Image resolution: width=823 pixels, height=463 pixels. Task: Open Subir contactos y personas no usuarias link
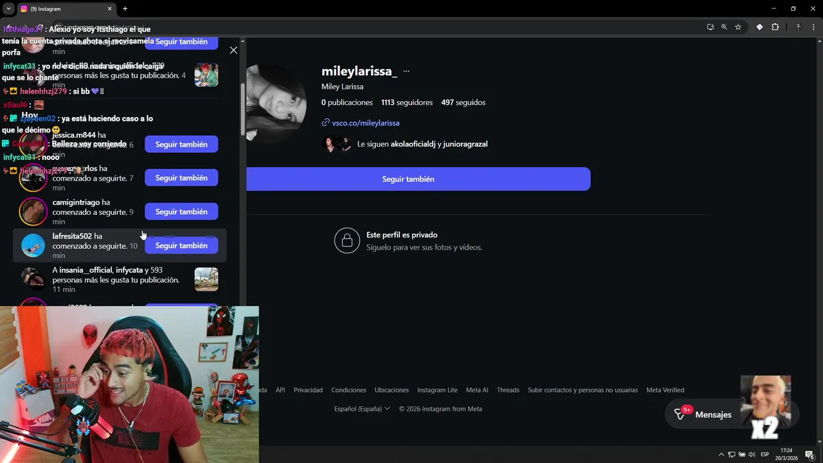pyautogui.click(x=583, y=390)
